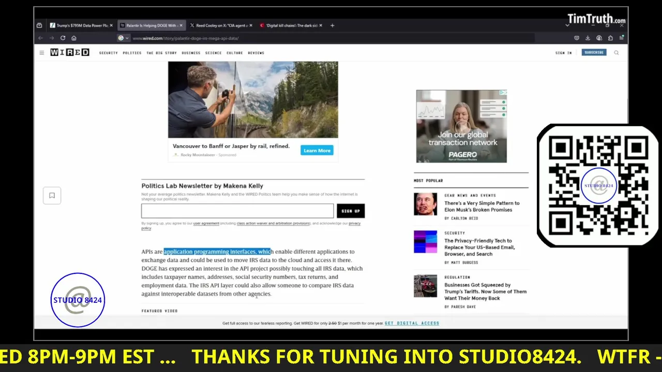This screenshot has height=372, width=662.
Task: Open browser account profile icon
Action: point(599,38)
